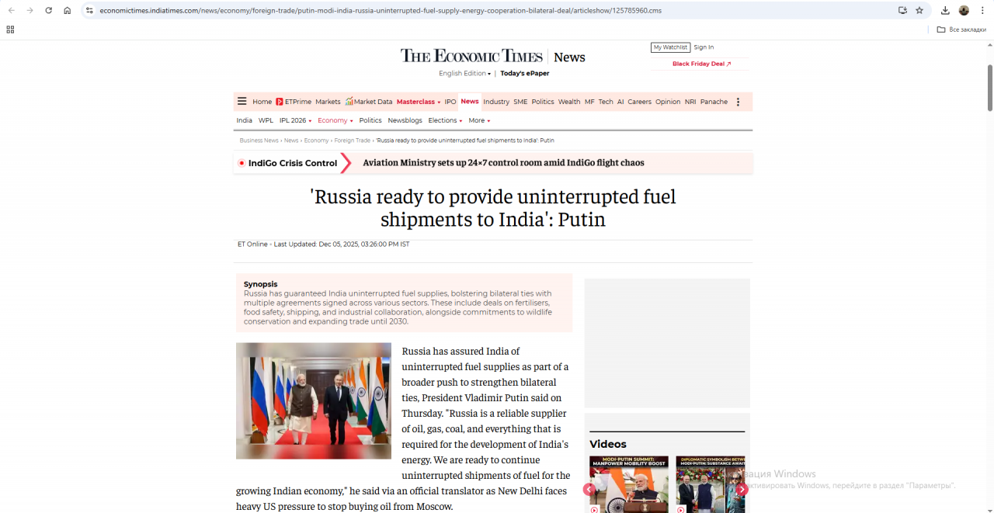Click the browser home icon
The width and height of the screenshot is (994, 513).
pyautogui.click(x=68, y=10)
